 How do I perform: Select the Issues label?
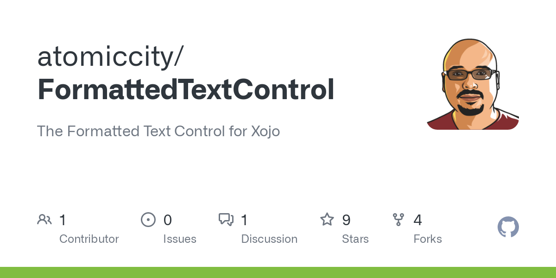pyautogui.click(x=180, y=239)
